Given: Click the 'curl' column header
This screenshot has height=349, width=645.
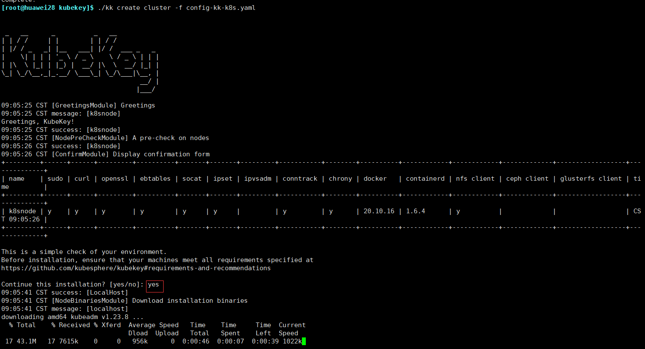Looking at the screenshot, I should pyautogui.click(x=82, y=179).
